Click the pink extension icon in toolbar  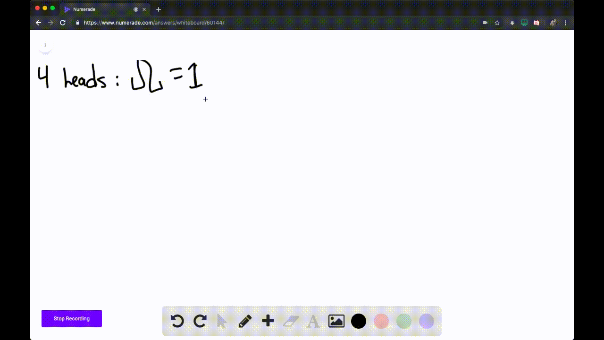(x=537, y=23)
